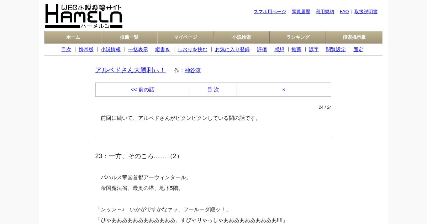
Task: Click the 24 / 24 page counter
Action: [325, 107]
